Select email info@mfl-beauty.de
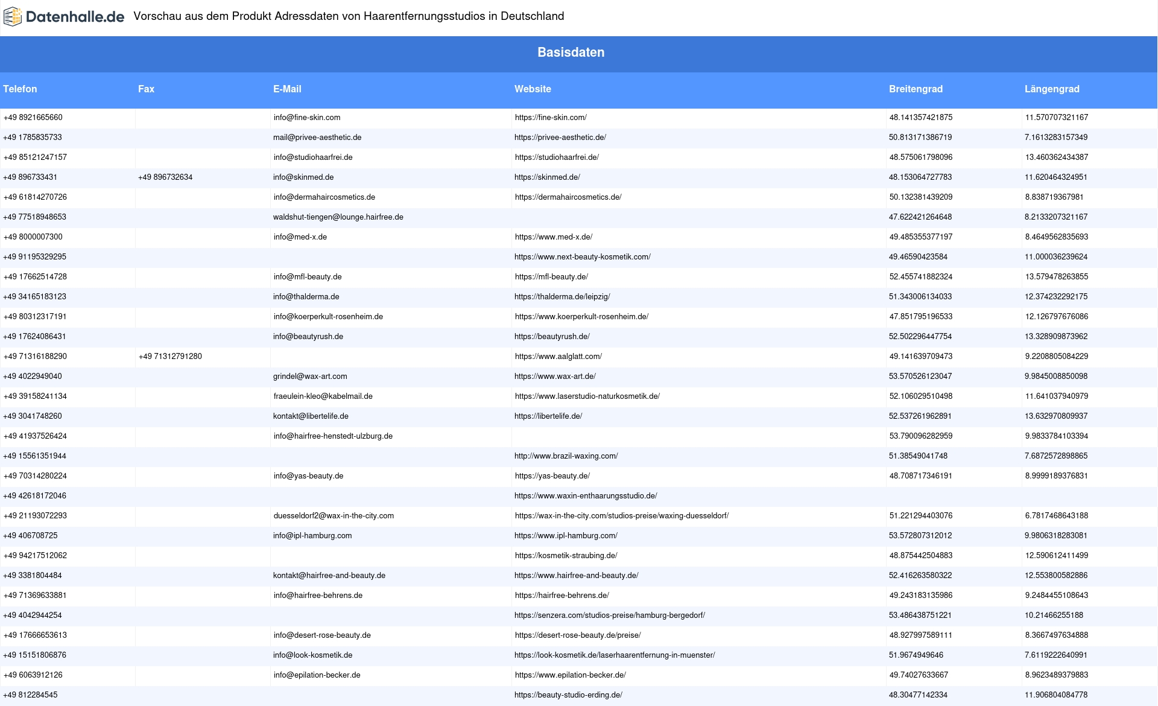Image resolution: width=1158 pixels, height=706 pixels. tap(308, 277)
